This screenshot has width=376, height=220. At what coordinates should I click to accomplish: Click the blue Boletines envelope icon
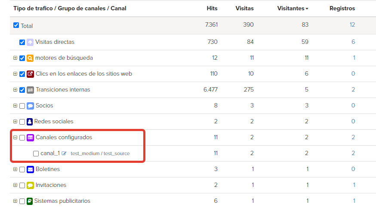[30, 169]
